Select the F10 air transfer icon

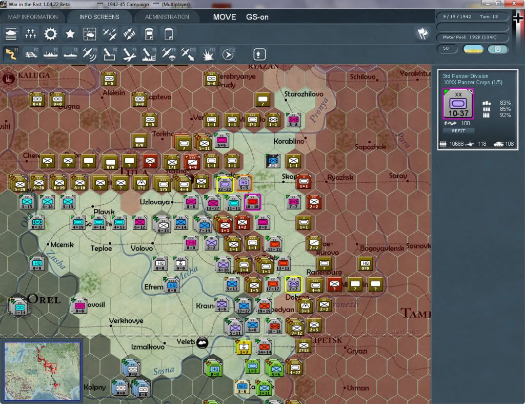188,54
